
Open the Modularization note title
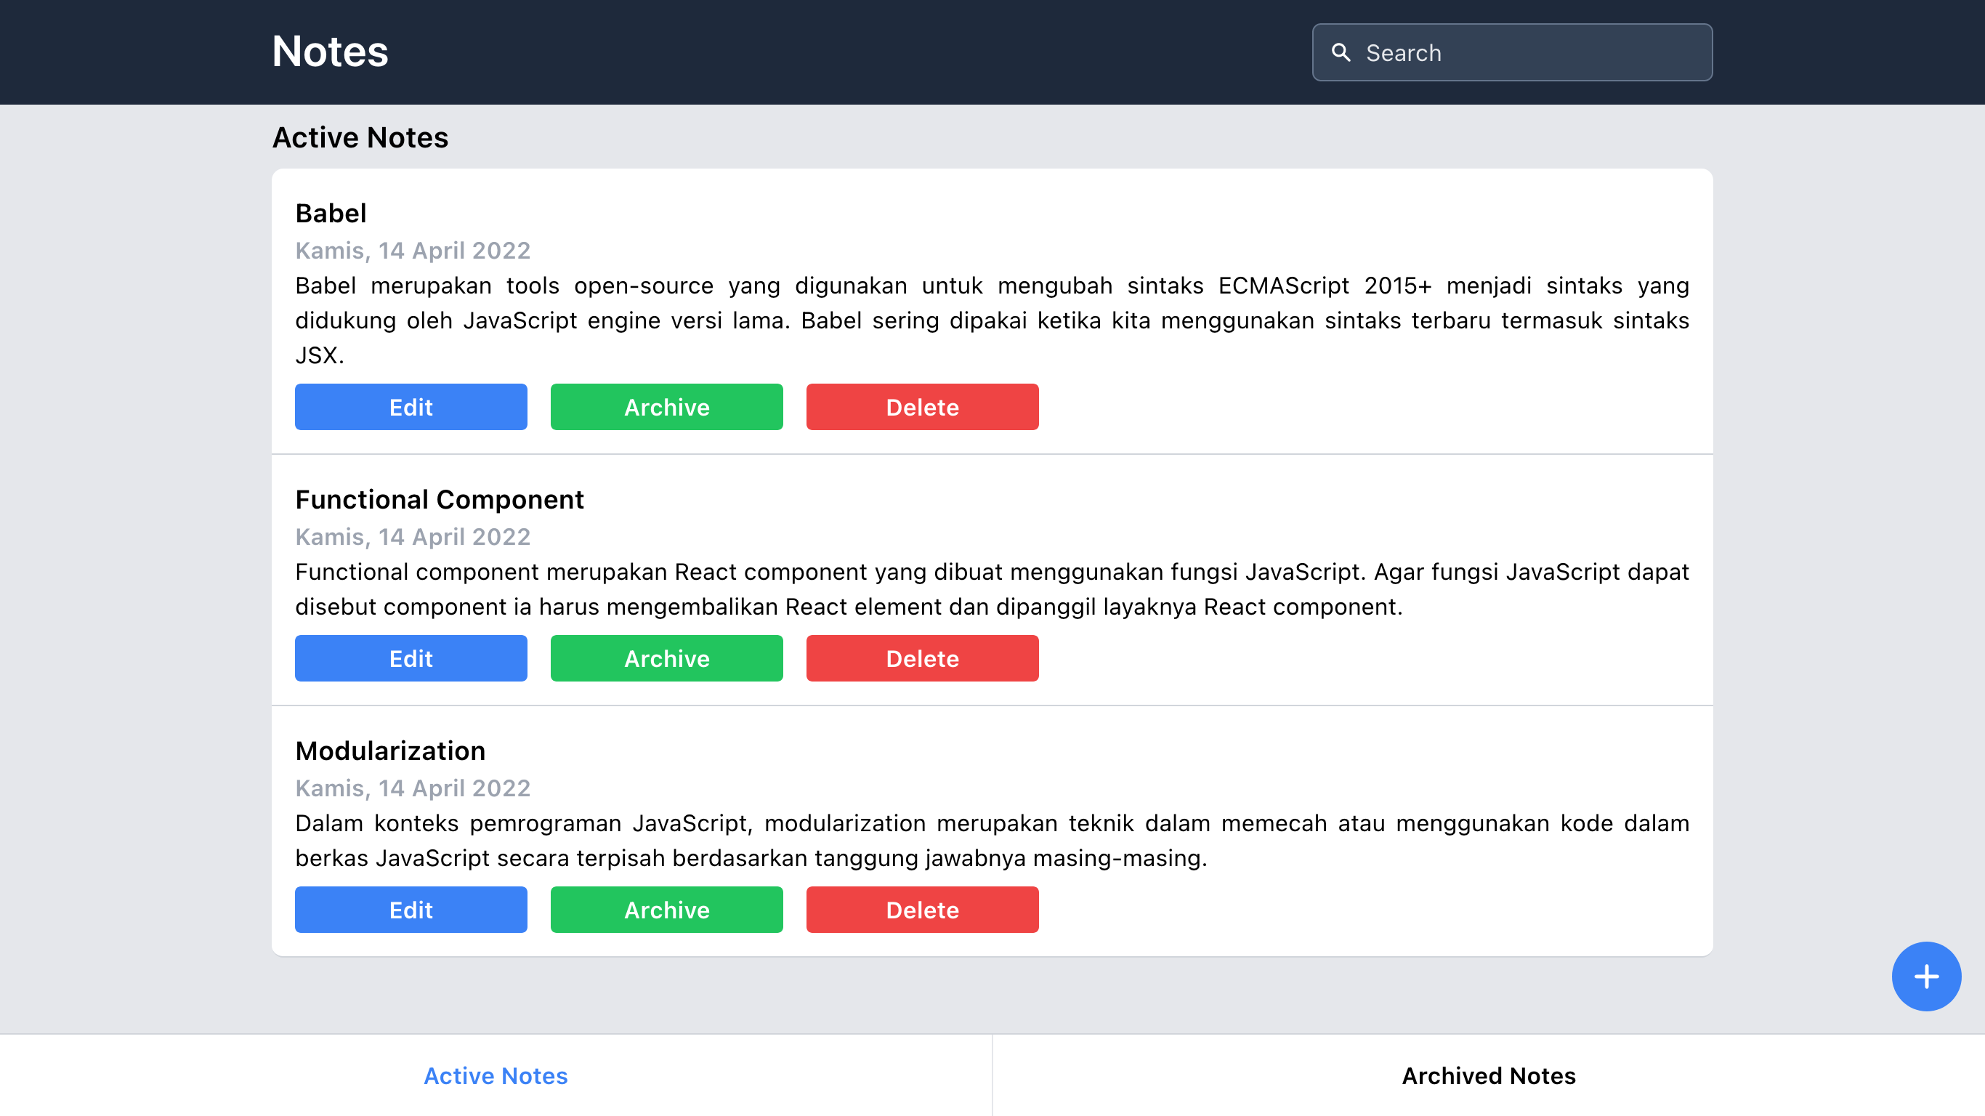tap(390, 751)
